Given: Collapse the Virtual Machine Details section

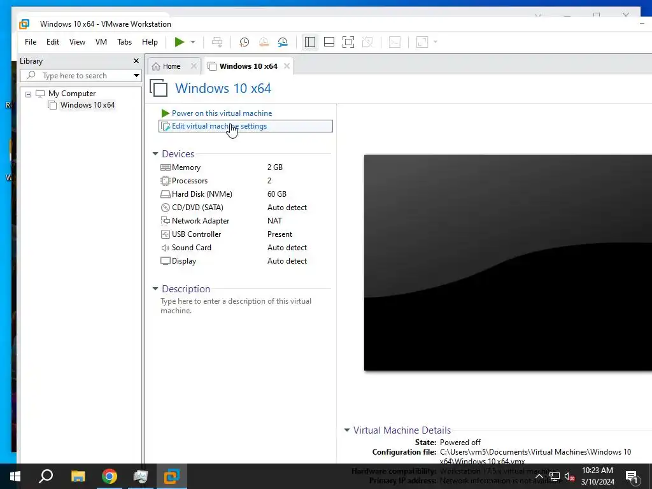Looking at the screenshot, I should point(347,430).
